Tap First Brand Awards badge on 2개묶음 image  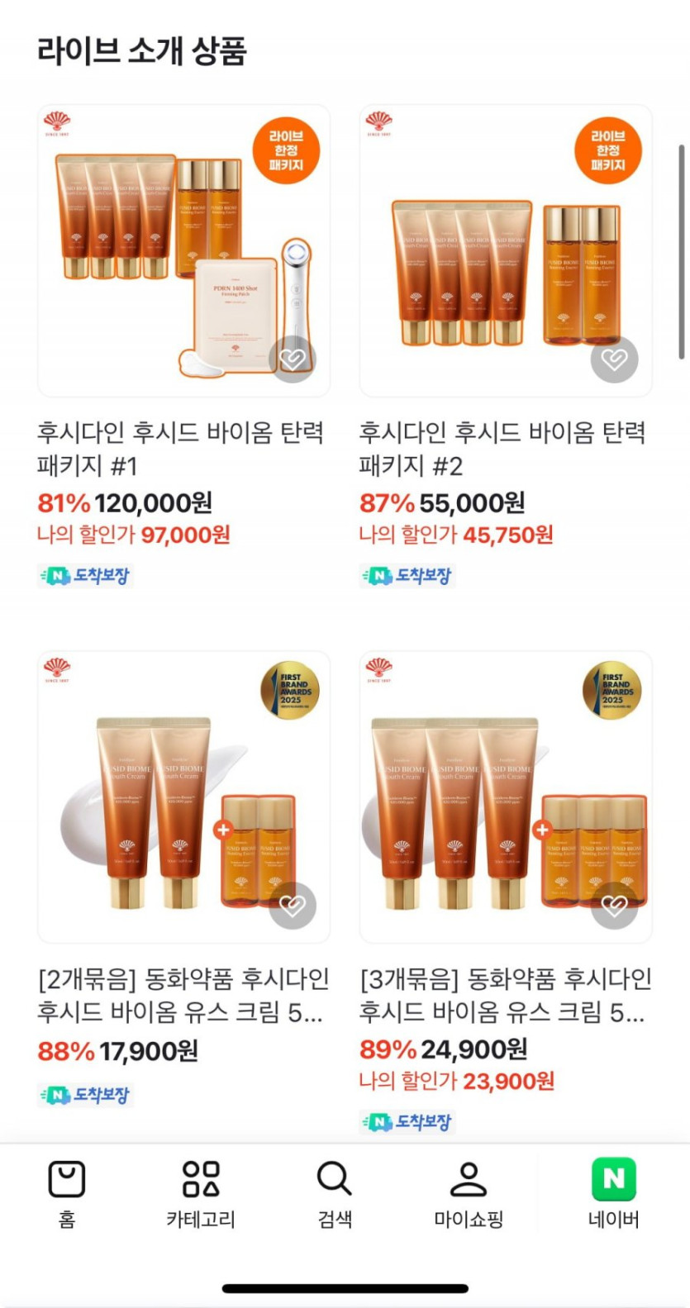click(x=290, y=690)
